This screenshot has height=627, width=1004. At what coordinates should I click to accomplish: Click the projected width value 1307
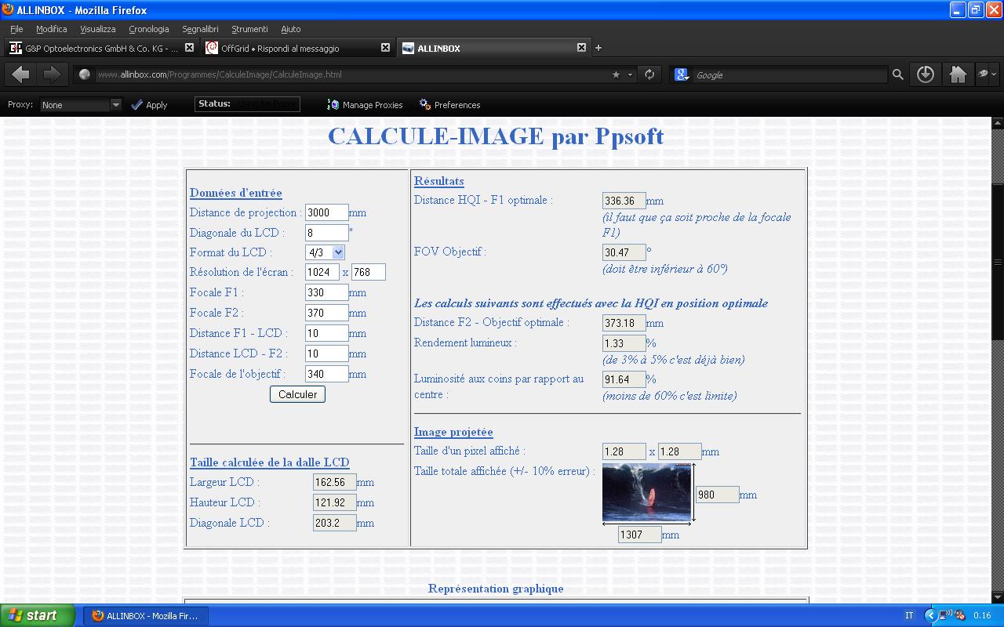(x=639, y=535)
